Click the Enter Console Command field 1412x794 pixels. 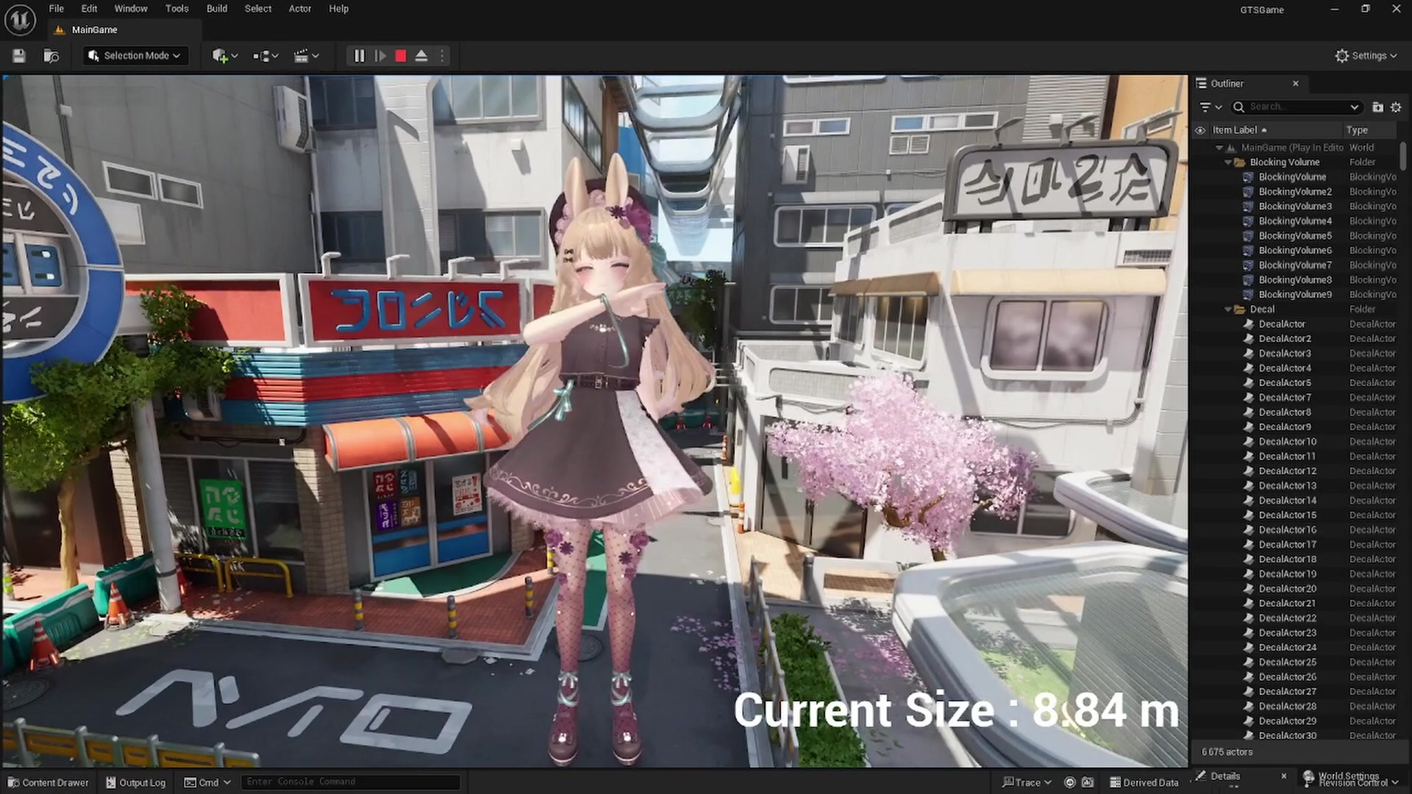[351, 782]
